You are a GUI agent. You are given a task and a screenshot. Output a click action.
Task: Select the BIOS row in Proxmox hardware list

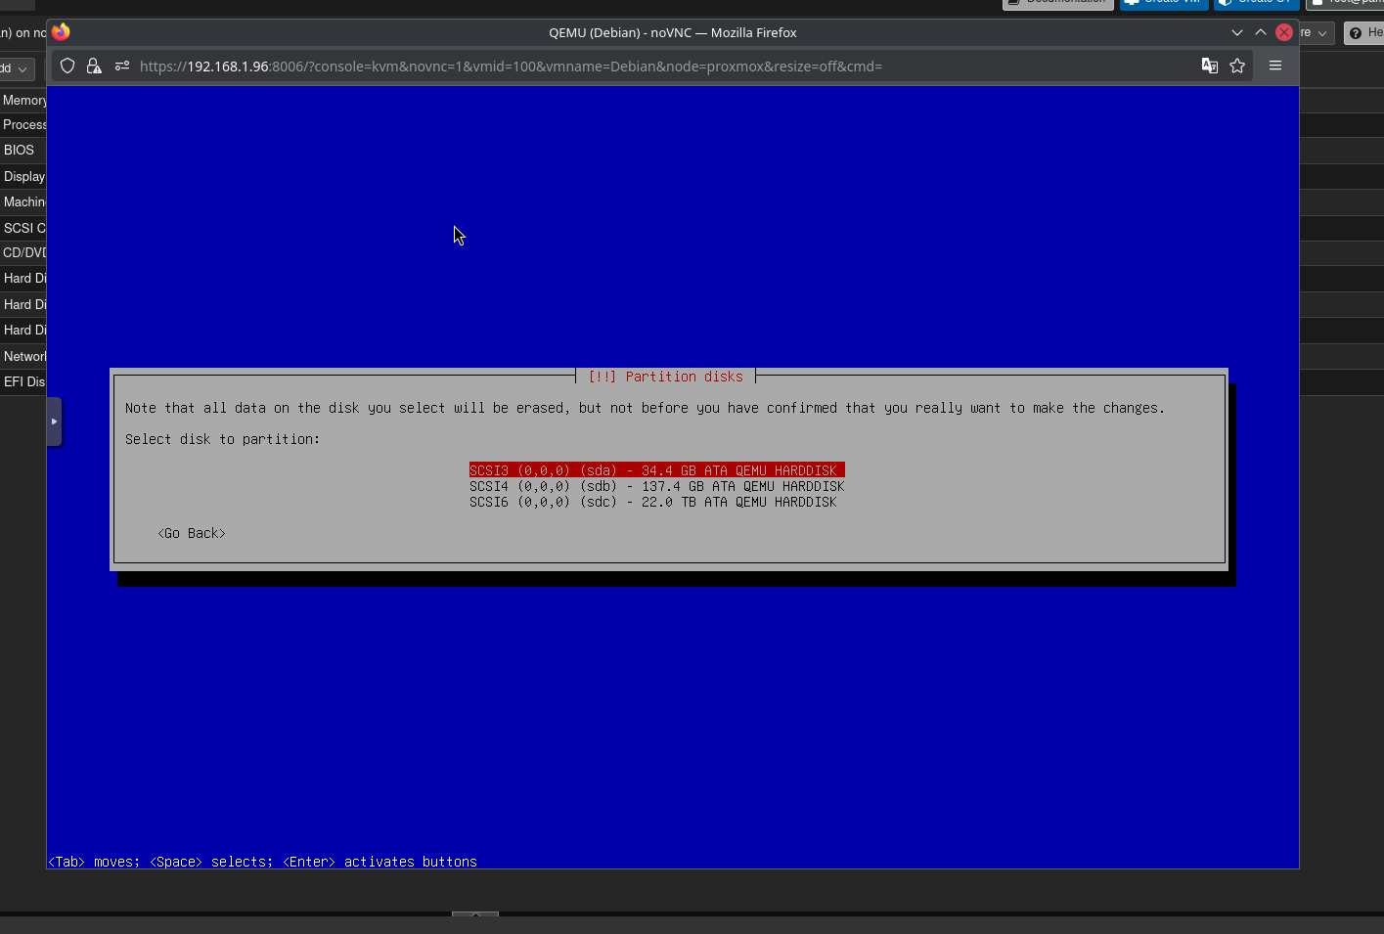[23, 150]
